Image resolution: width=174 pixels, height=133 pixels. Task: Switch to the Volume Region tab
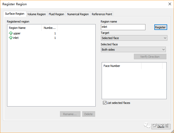[37, 14]
